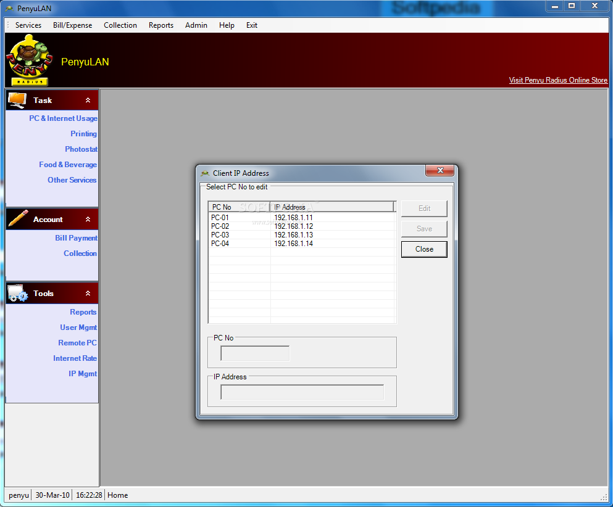Open Internet Rate tool

[75, 358]
